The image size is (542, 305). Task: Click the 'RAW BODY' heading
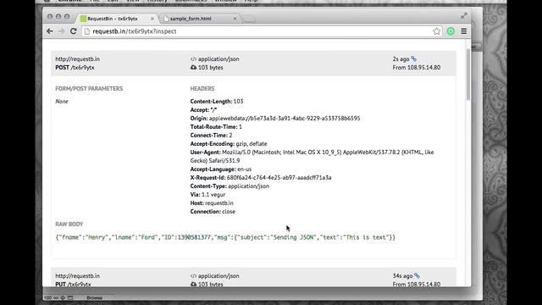coord(69,224)
